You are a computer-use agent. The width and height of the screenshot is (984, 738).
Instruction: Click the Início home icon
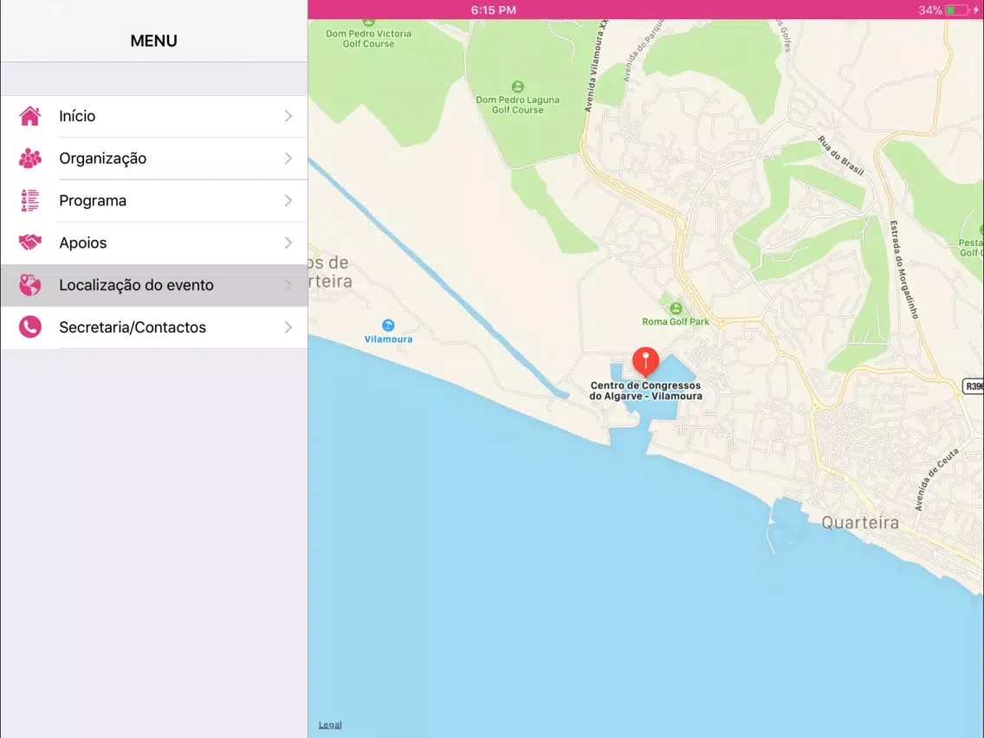(x=29, y=116)
